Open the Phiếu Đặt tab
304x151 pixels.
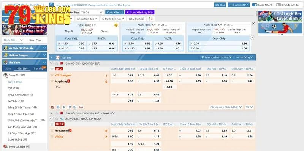[x=13, y=40]
